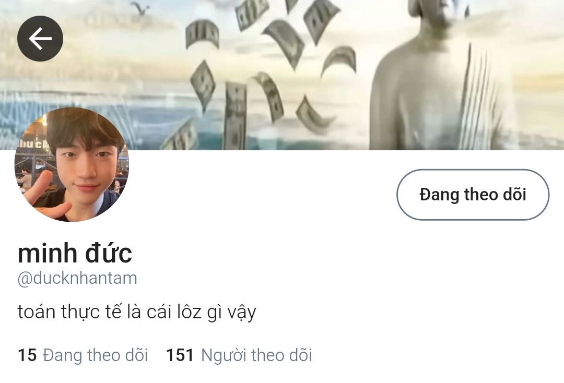Select the display name minh đức
Image resolution: width=564 pixels, height=383 pixels.
(x=75, y=254)
